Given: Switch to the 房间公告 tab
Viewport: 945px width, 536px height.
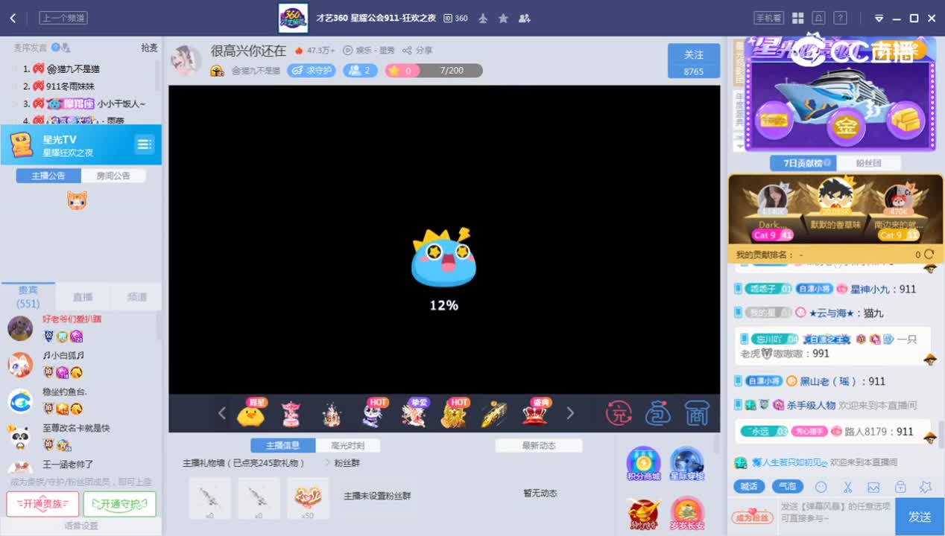Looking at the screenshot, I should (113, 176).
